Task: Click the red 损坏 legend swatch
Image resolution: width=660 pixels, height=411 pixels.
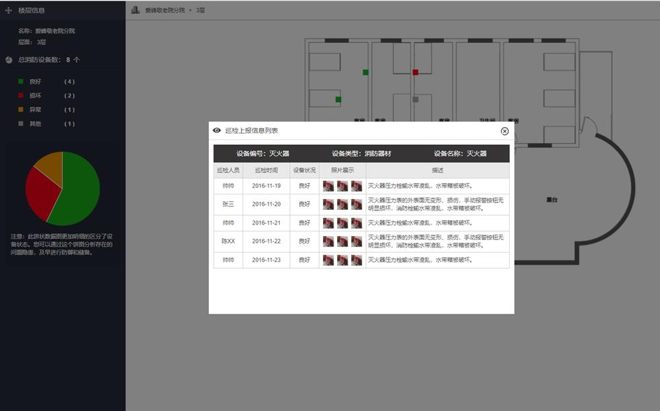Action: (21, 95)
